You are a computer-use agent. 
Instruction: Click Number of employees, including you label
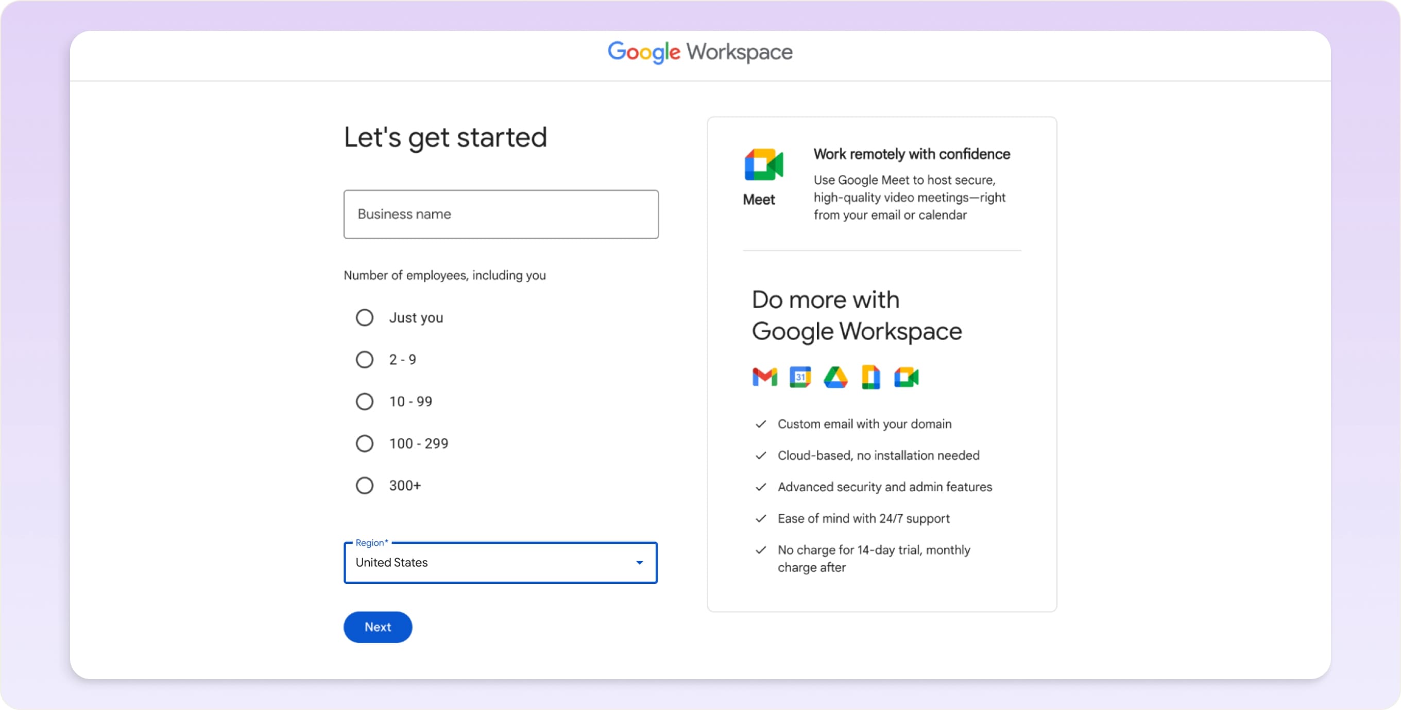pyautogui.click(x=445, y=275)
